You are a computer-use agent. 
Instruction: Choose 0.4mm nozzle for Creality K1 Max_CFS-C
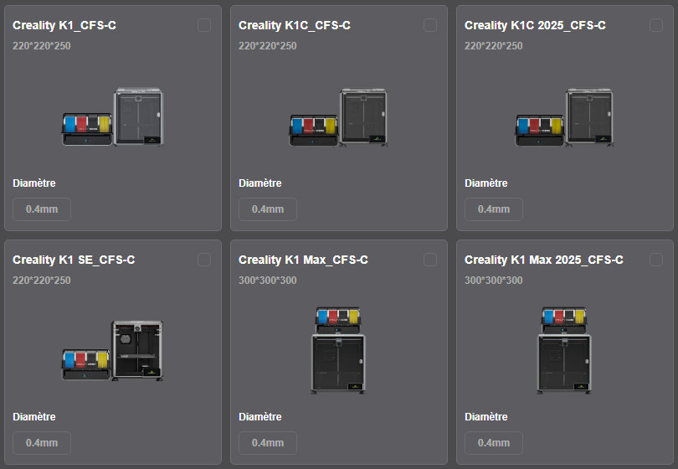click(x=268, y=442)
